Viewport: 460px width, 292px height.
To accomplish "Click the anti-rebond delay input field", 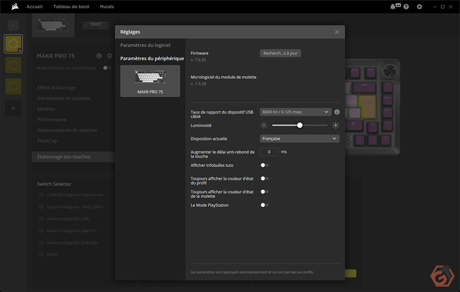I will tap(269, 152).
